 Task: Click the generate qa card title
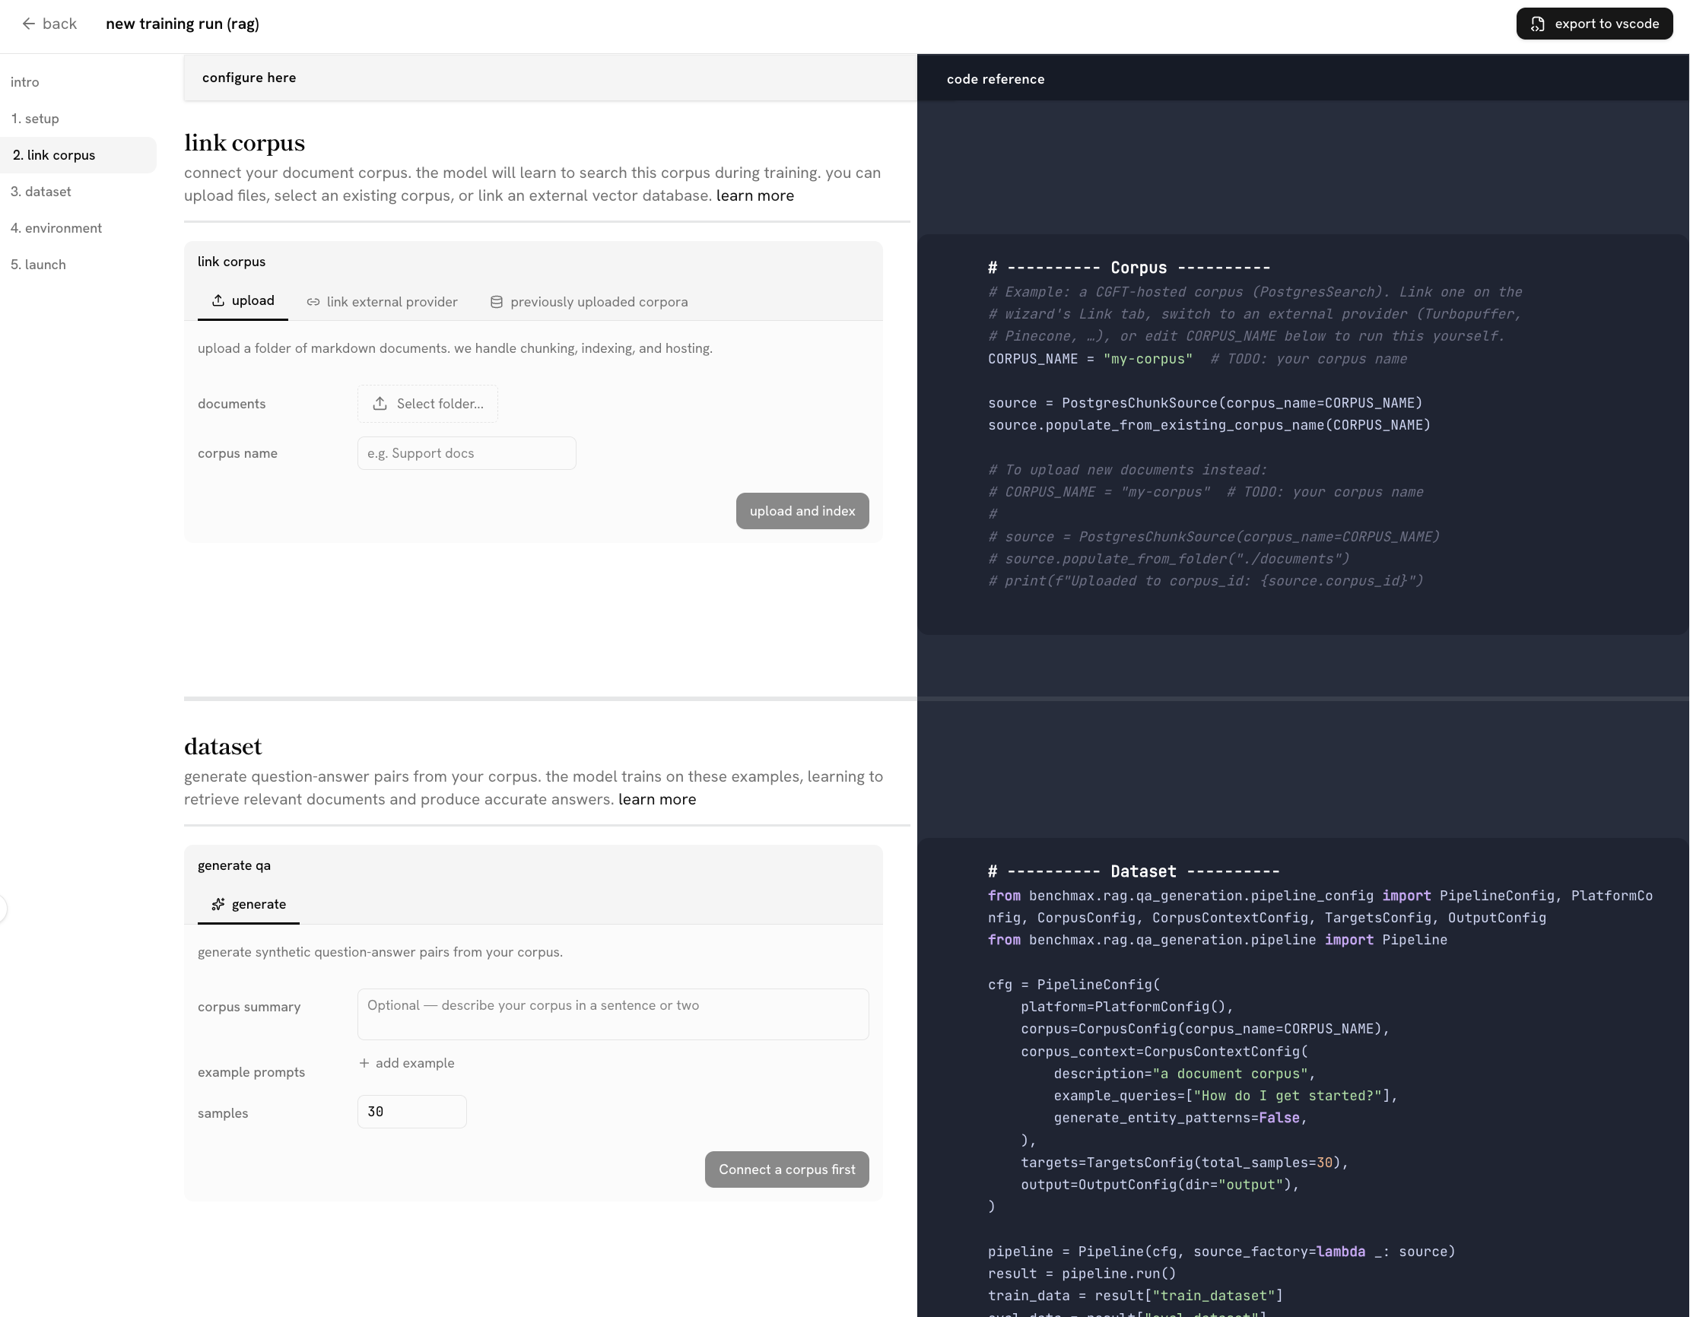(234, 866)
